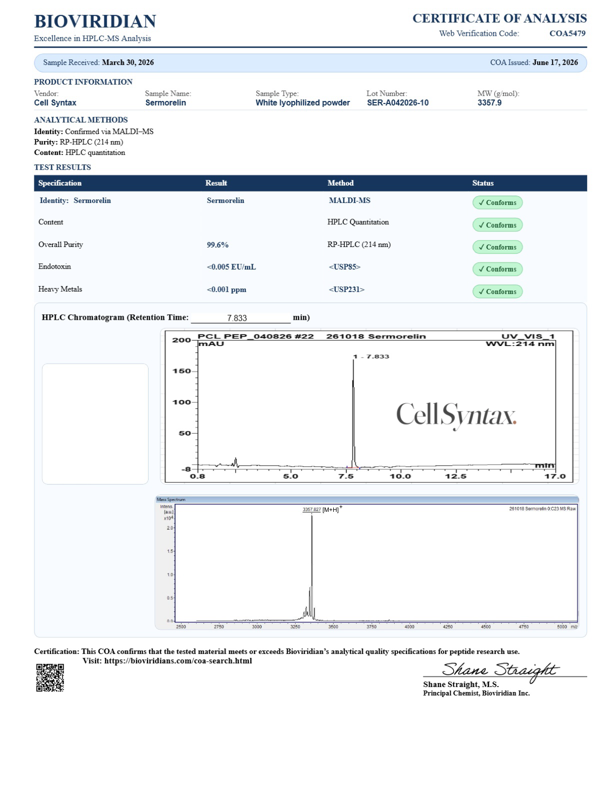Select sample name Sermorelin in product info
612x792 pixels.
tap(166, 102)
